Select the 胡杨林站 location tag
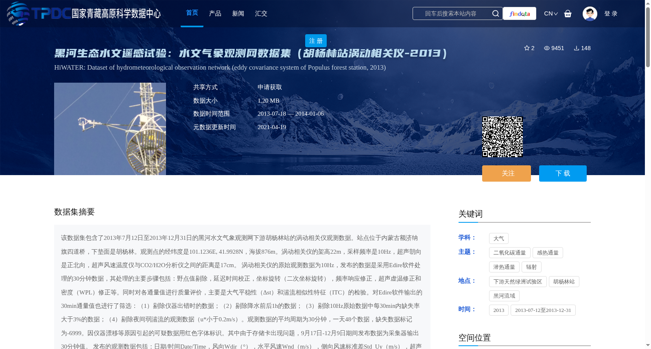Screen dimensions: 651x349 coord(564,282)
